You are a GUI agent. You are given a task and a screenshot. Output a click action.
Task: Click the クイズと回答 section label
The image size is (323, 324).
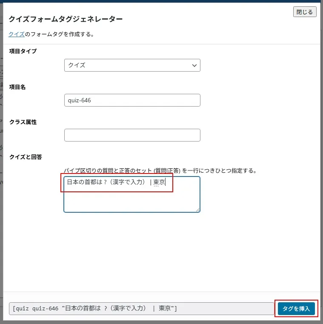point(26,157)
